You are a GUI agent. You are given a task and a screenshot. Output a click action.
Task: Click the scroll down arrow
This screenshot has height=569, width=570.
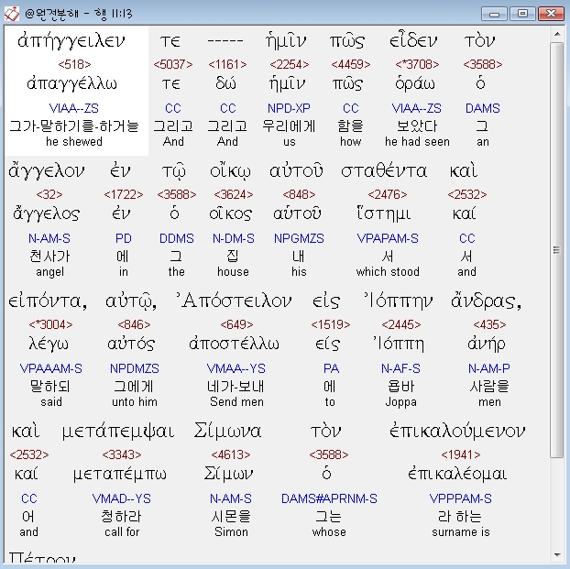tap(557, 555)
